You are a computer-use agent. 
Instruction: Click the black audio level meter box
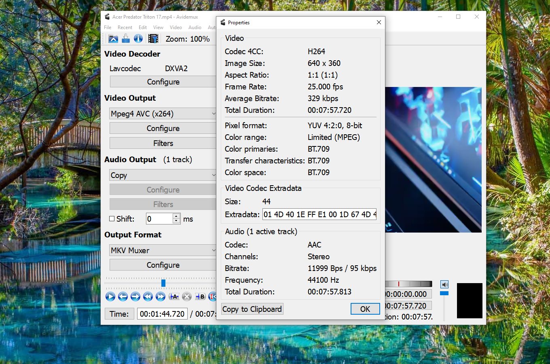pyautogui.click(x=470, y=301)
